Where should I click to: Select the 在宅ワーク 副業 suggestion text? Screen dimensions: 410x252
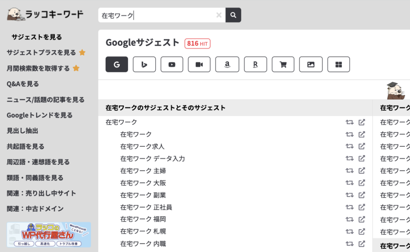tap(143, 195)
